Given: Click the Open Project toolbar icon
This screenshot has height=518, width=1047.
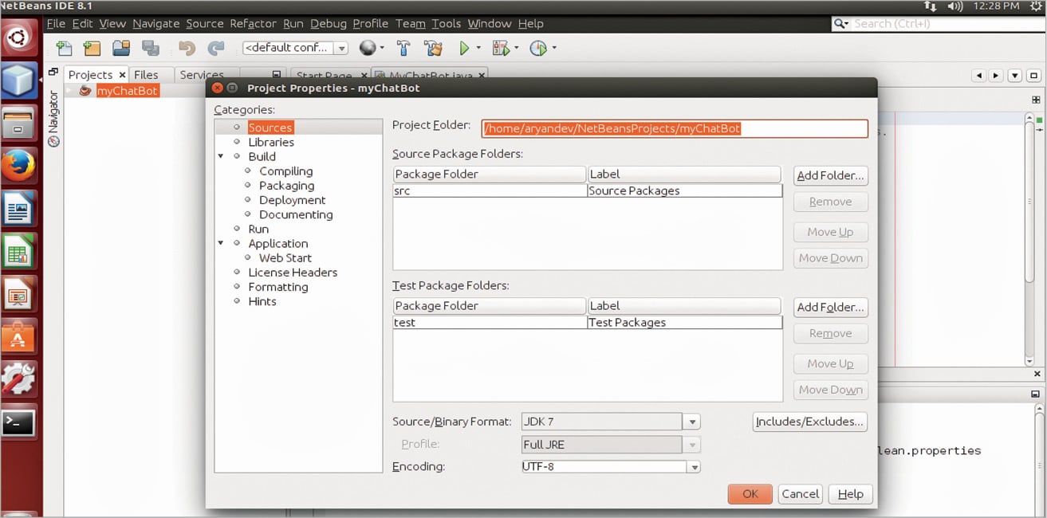Looking at the screenshot, I should coord(121,49).
